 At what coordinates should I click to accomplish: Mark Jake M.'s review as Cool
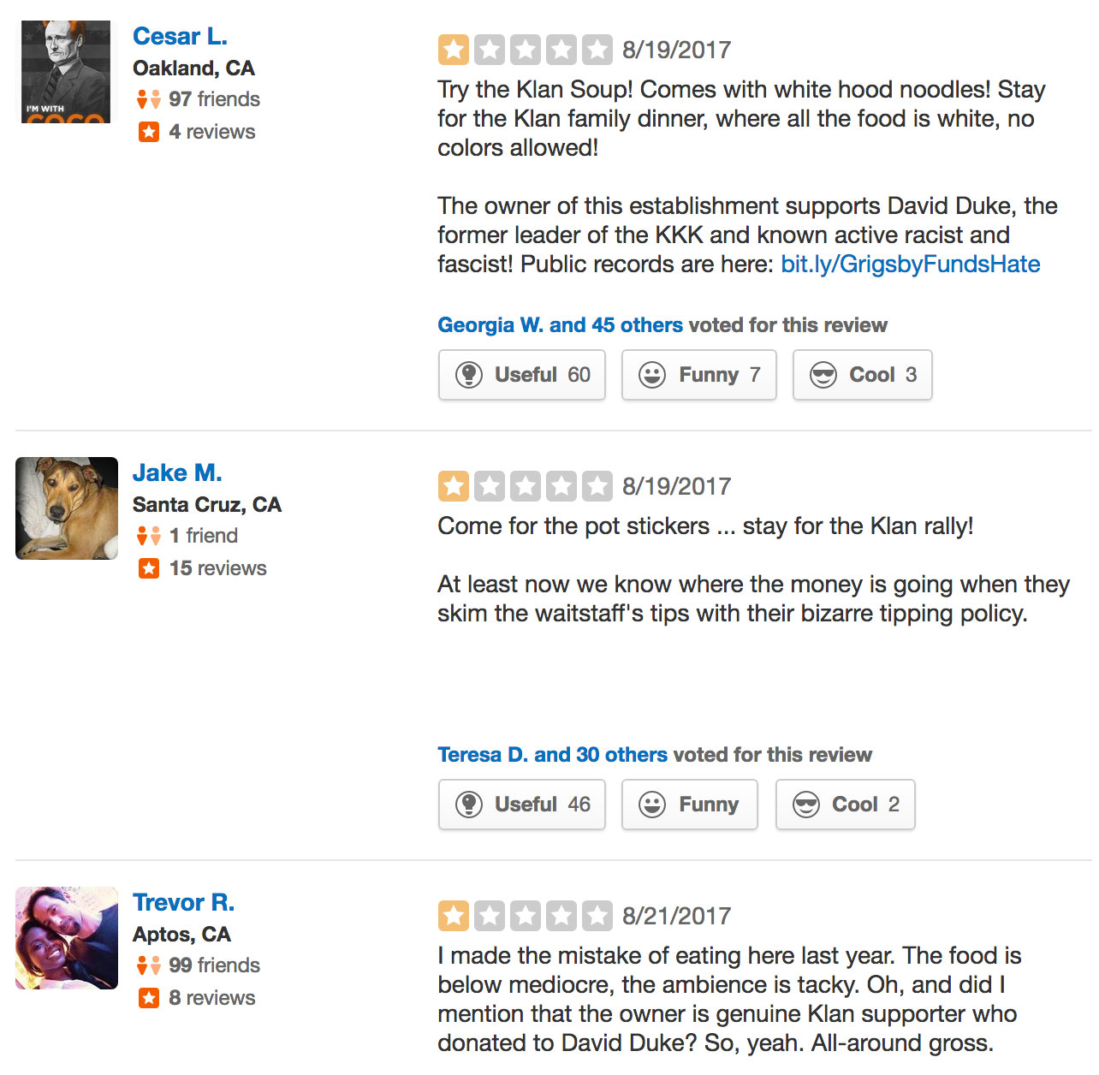click(x=845, y=805)
